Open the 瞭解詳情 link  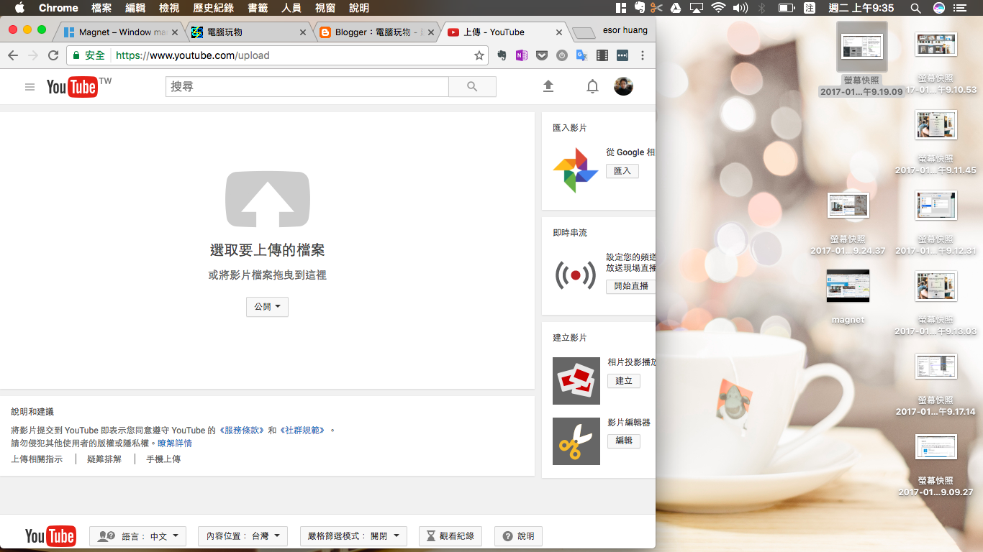pos(175,443)
